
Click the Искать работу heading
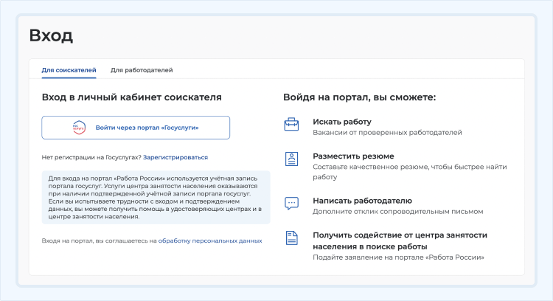(342, 122)
